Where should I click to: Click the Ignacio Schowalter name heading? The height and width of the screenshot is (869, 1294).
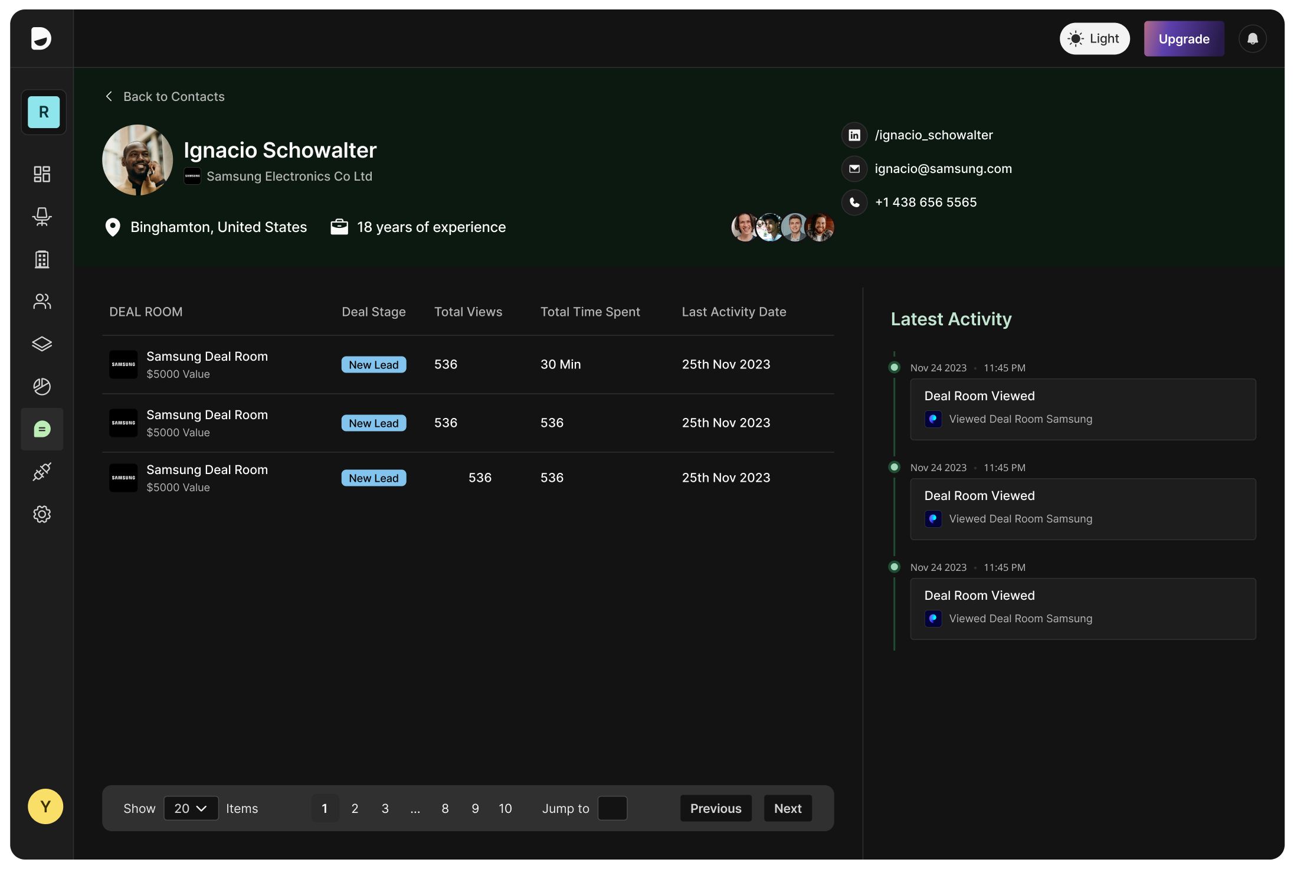pyautogui.click(x=280, y=150)
